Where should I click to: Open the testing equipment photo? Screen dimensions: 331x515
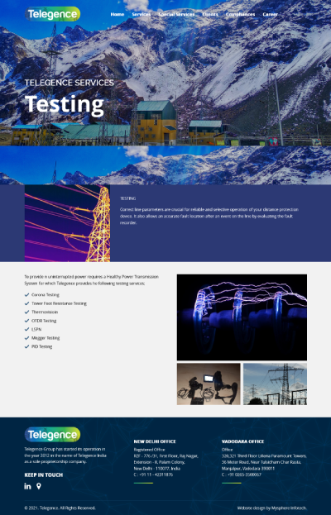pyautogui.click(x=209, y=384)
